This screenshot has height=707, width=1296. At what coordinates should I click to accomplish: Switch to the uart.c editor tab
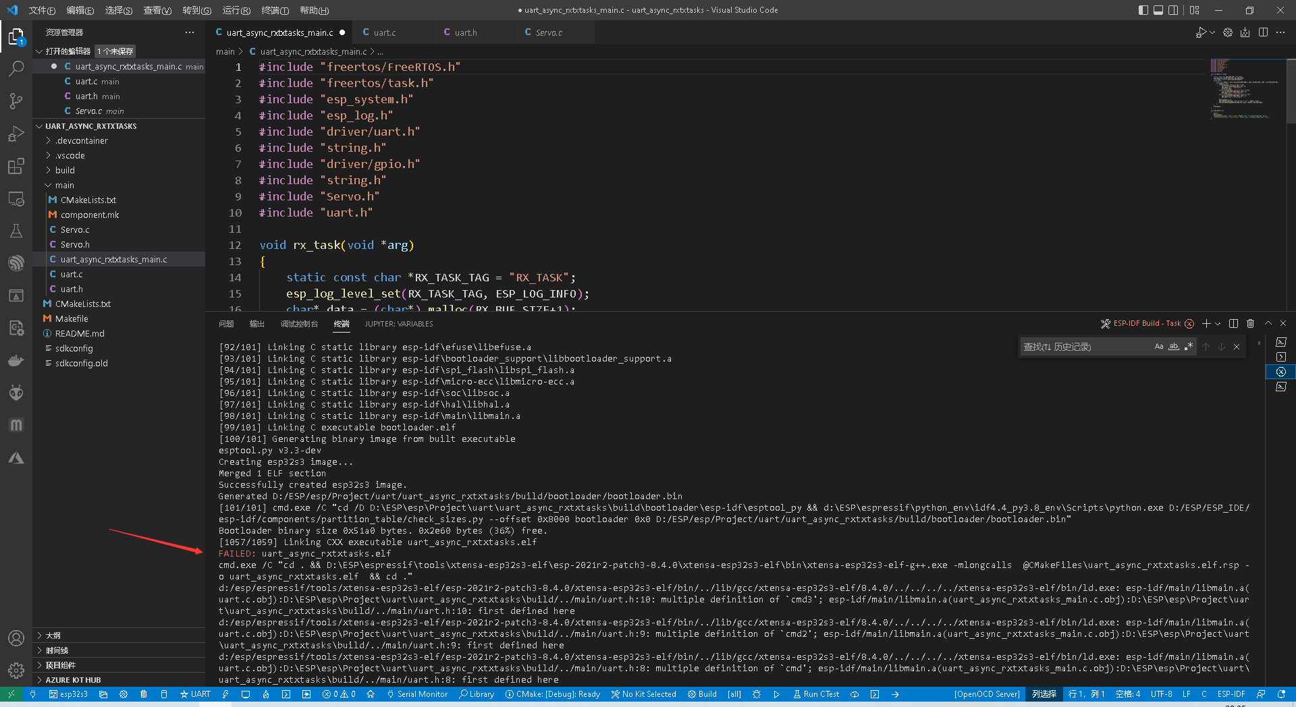(385, 32)
